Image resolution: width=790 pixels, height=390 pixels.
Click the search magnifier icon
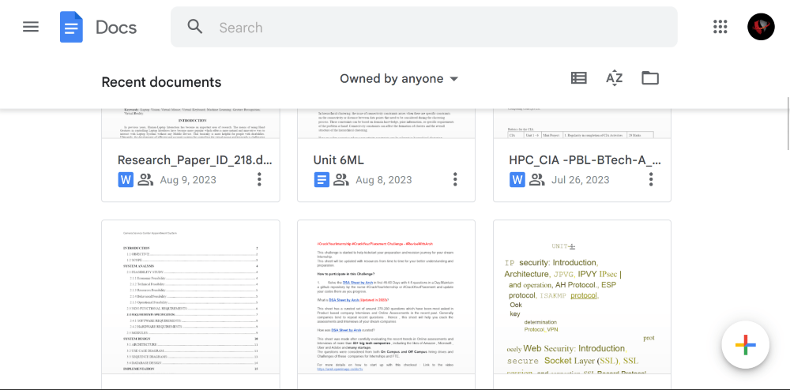[195, 27]
